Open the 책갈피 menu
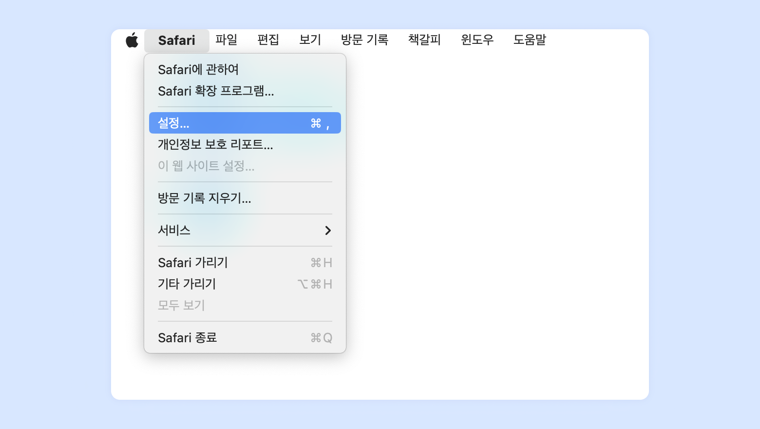This screenshot has height=429, width=760. (x=425, y=40)
